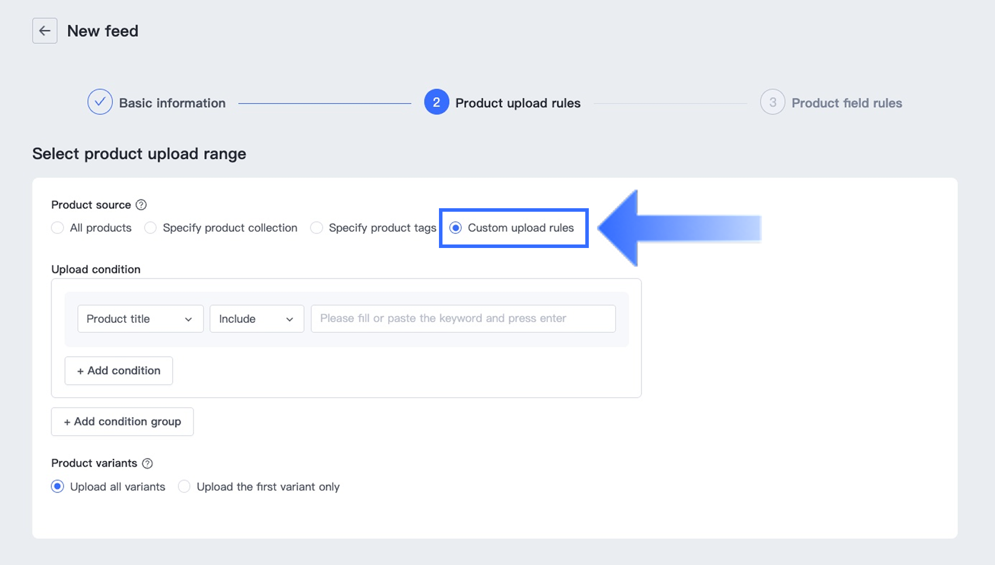The image size is (995, 565).
Task: Focus the keyword input field
Action: 462,319
